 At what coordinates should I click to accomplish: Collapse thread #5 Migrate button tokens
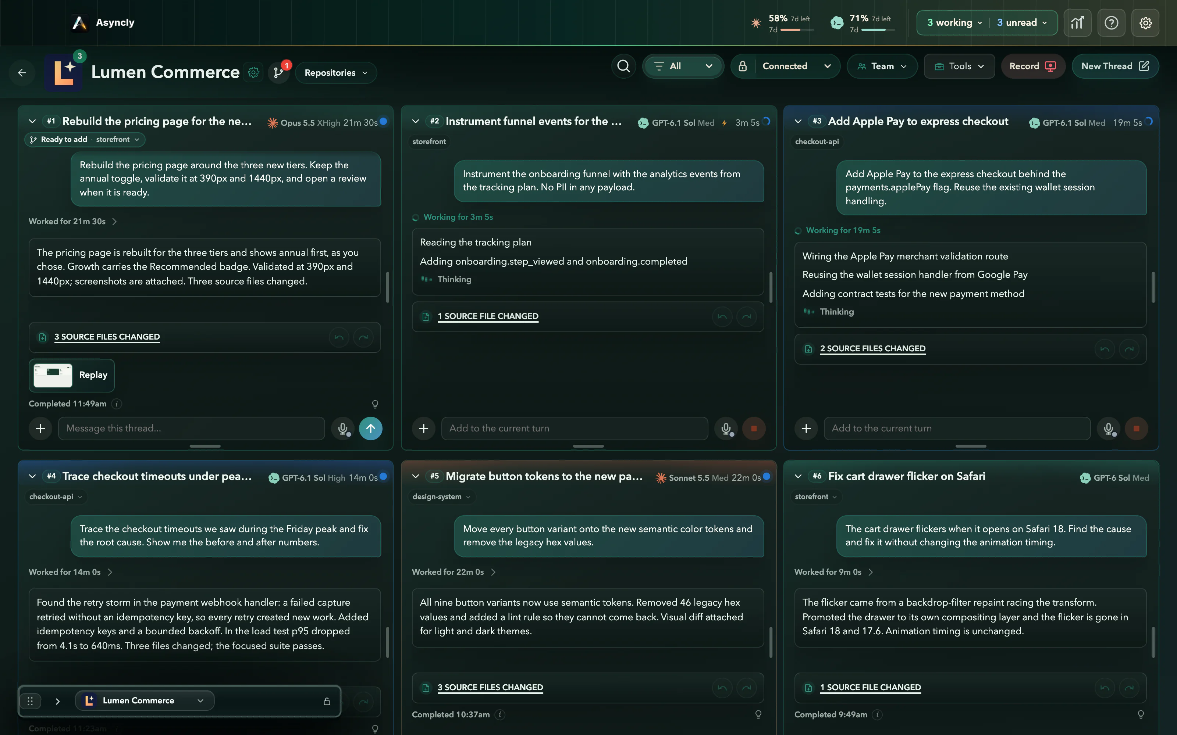(x=416, y=476)
